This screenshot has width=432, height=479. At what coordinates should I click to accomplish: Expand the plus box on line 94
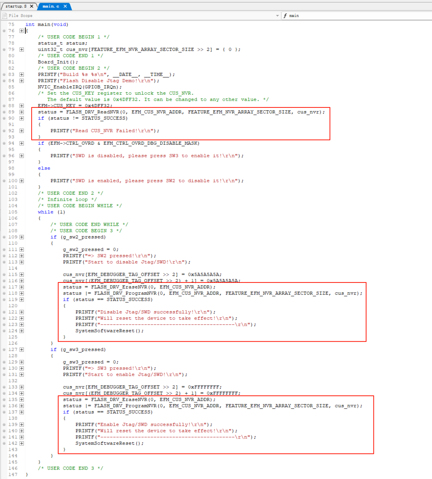[x=22, y=143]
